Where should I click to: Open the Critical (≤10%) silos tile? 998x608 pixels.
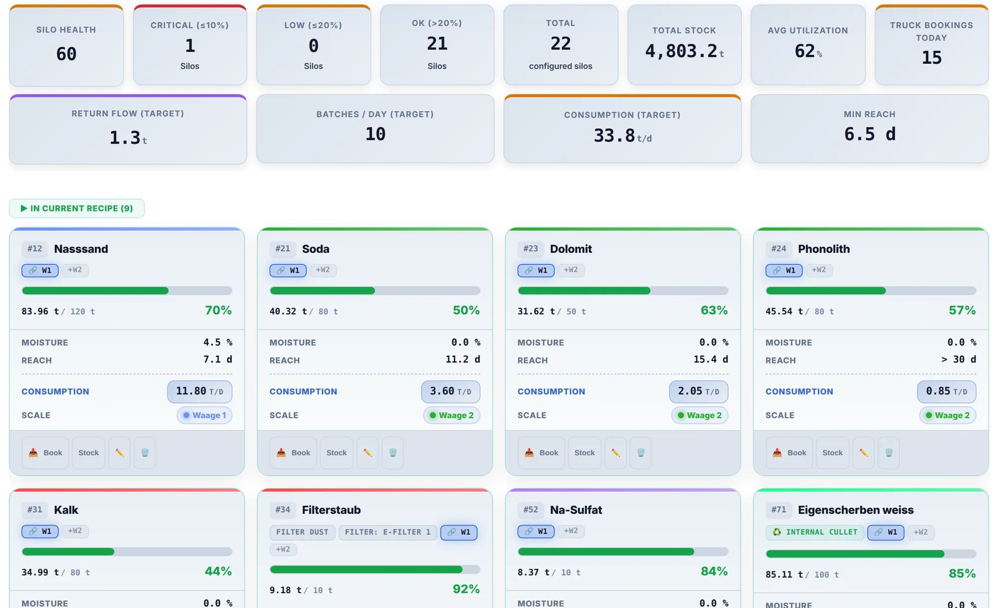coord(190,45)
